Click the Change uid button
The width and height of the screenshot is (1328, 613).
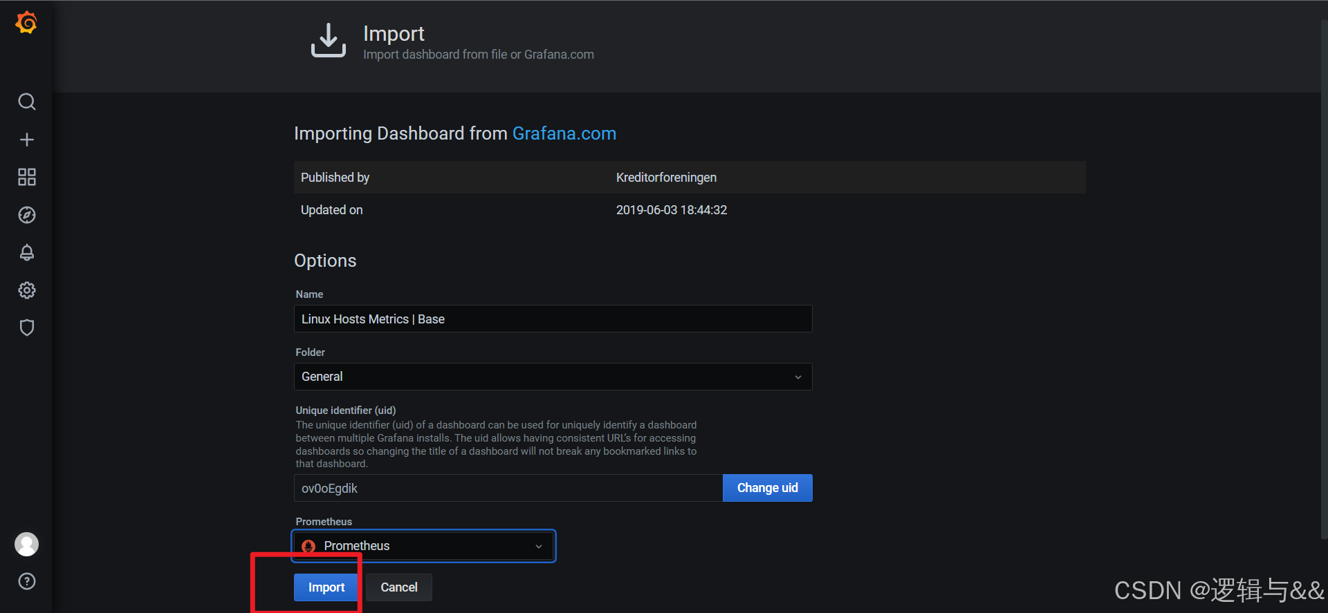767,488
